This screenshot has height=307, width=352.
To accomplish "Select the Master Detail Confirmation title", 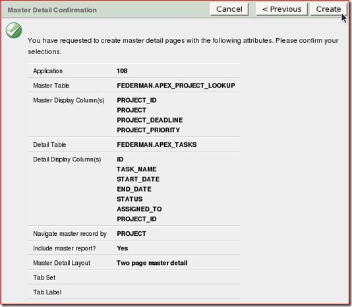I will click(52, 10).
